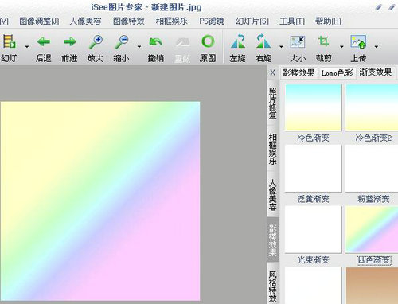Click the 泛黄渐变 label text

313,199
